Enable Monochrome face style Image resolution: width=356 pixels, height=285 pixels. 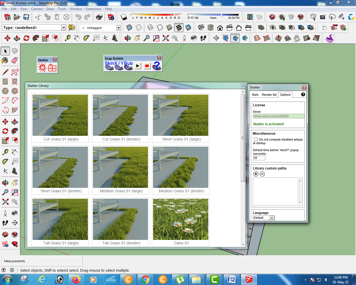pos(188,28)
